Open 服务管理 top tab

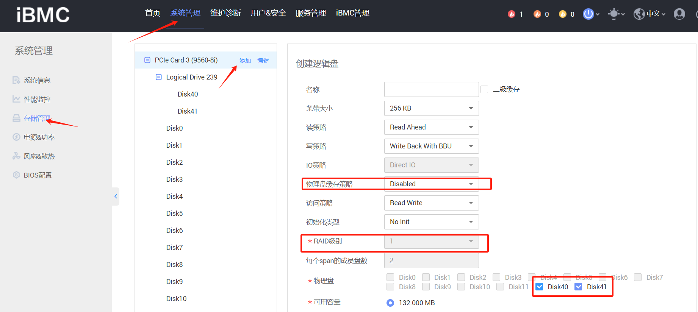[x=311, y=13]
